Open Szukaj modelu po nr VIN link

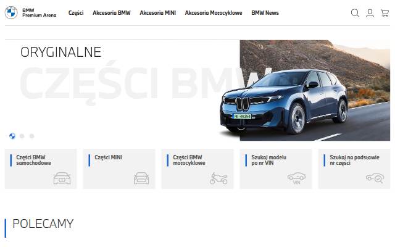(x=276, y=169)
